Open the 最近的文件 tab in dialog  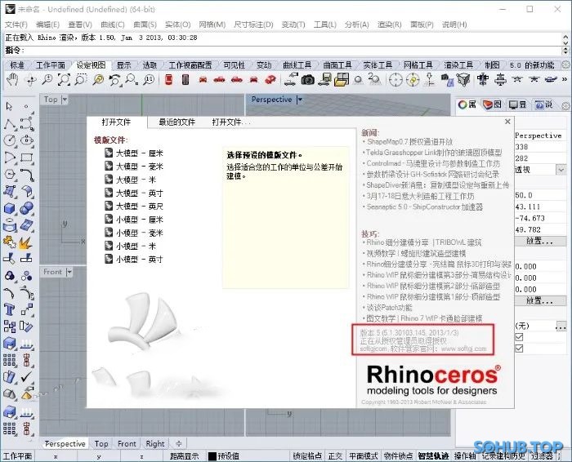(x=177, y=122)
